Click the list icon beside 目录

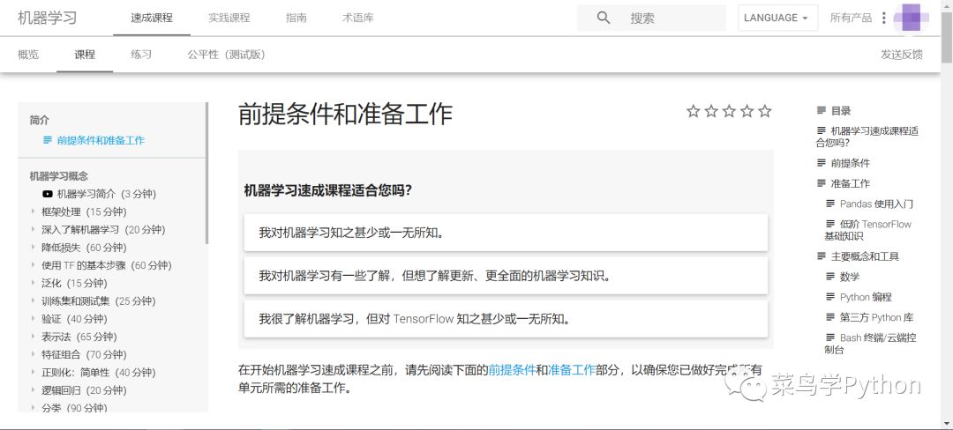point(822,111)
